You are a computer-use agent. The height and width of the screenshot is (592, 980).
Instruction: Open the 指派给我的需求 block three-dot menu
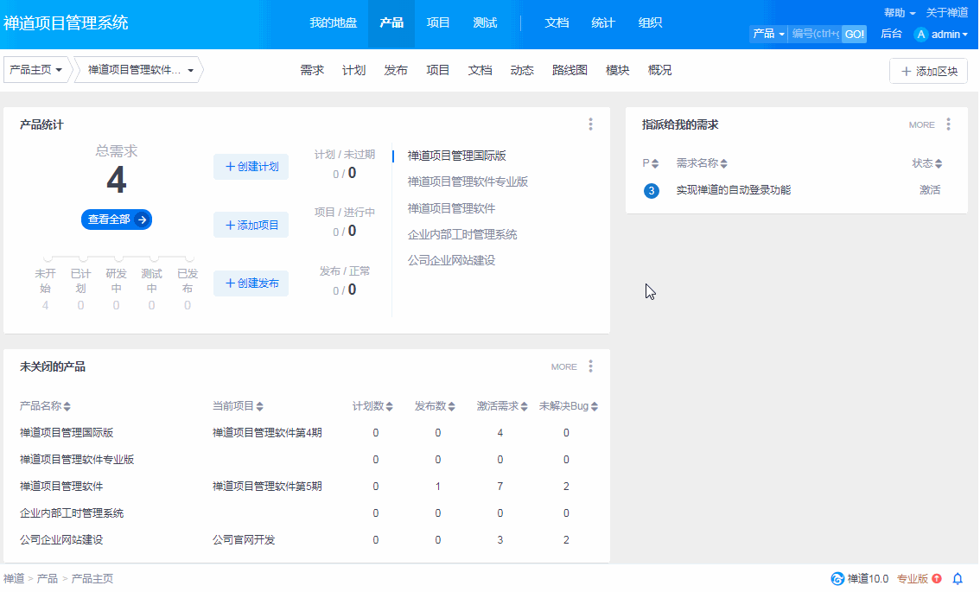point(948,124)
